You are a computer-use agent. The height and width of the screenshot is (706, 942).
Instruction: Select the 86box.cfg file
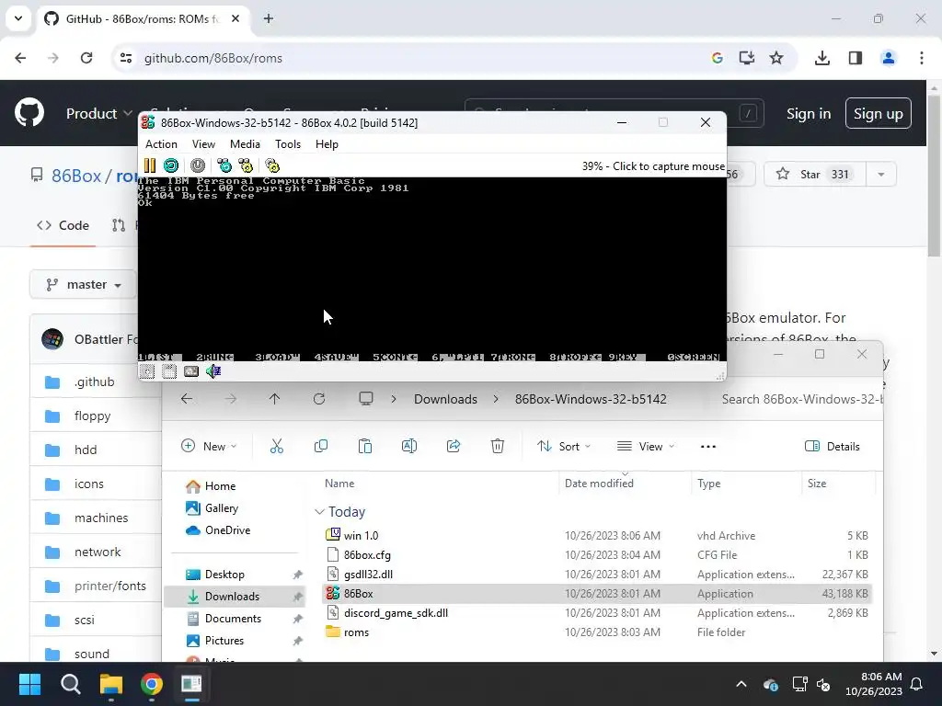[x=596, y=554]
